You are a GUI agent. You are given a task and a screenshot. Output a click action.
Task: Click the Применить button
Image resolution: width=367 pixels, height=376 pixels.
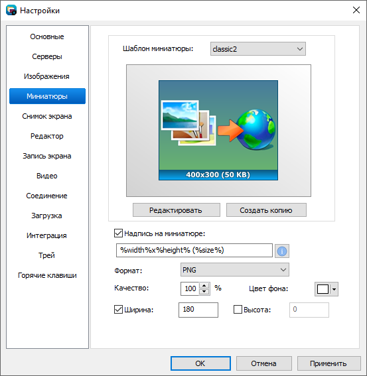(329, 363)
